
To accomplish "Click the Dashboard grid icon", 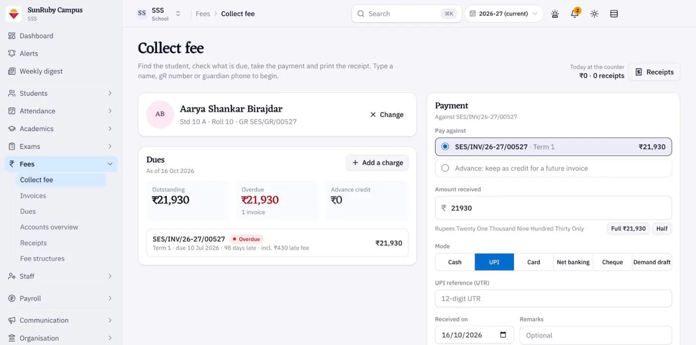I will click(x=12, y=36).
